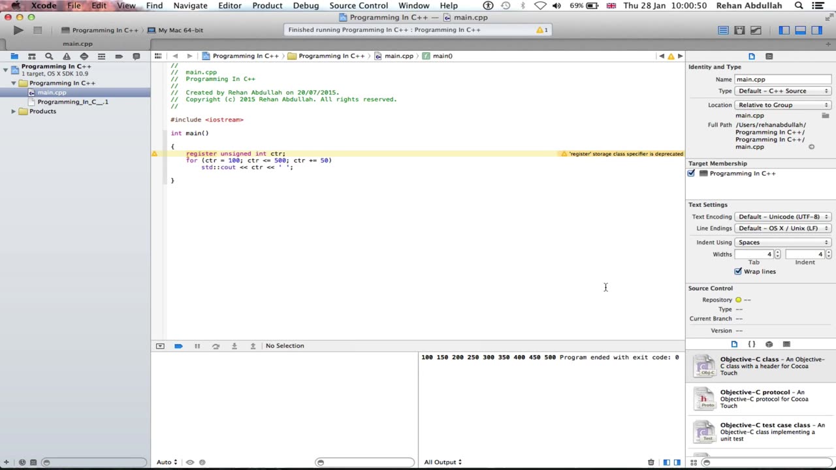The height and width of the screenshot is (470, 836).
Task: Jump to next issue arrow
Action: pyautogui.click(x=680, y=56)
